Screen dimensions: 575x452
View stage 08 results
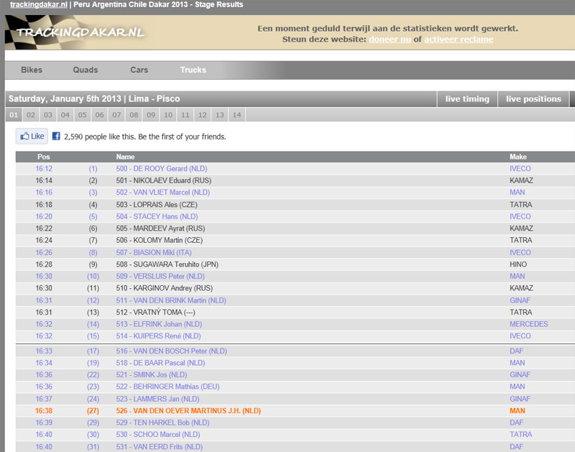[134, 115]
